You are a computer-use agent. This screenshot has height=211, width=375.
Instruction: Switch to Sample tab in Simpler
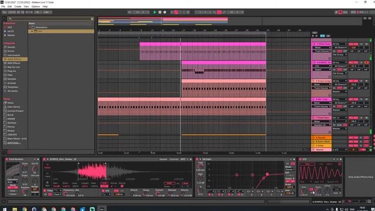(163, 159)
